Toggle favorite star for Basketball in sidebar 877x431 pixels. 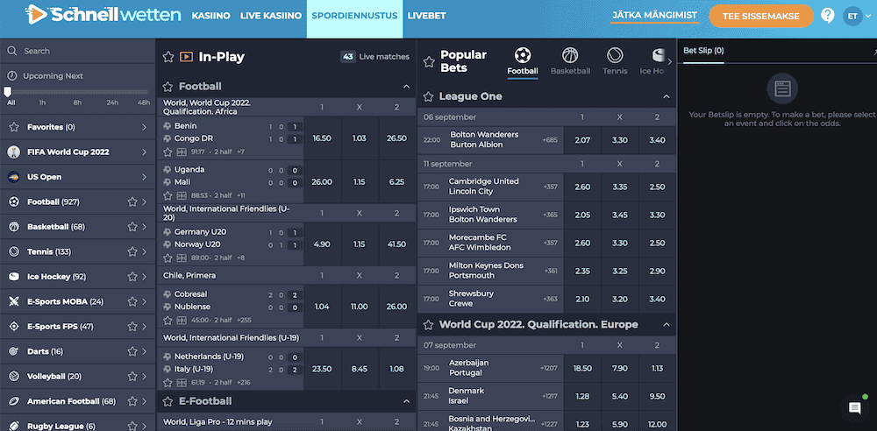[x=132, y=227]
